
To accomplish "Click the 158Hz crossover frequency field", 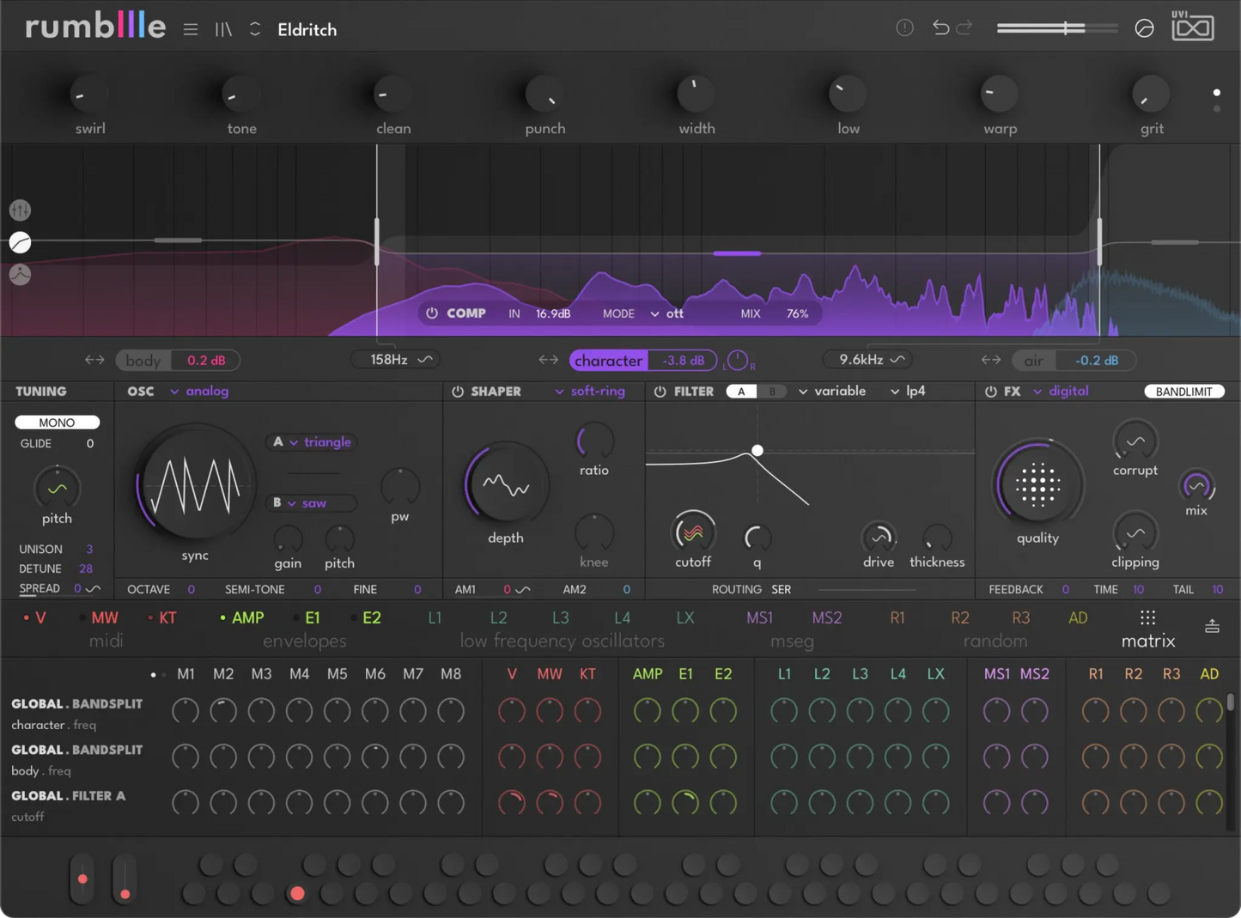I will point(400,360).
